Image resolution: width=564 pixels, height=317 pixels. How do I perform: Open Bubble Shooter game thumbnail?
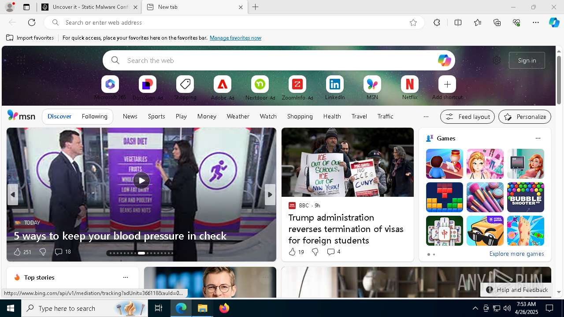coord(526,197)
